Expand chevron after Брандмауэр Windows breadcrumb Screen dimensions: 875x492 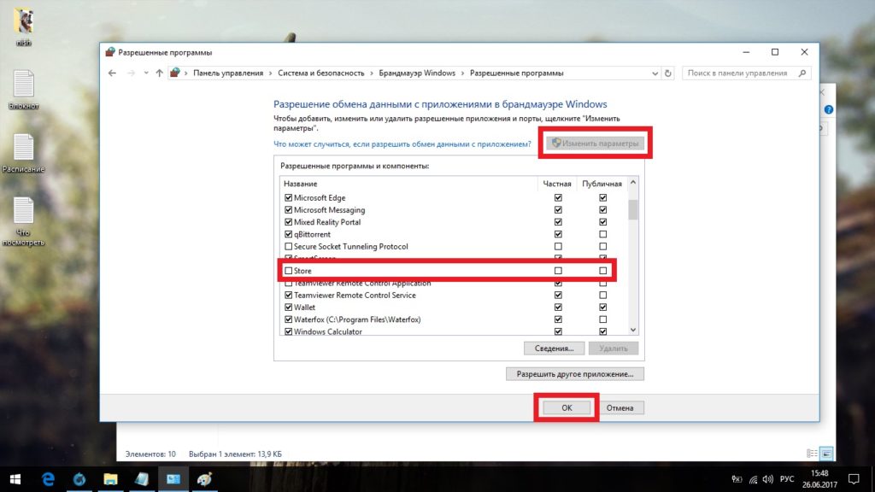[x=462, y=73]
